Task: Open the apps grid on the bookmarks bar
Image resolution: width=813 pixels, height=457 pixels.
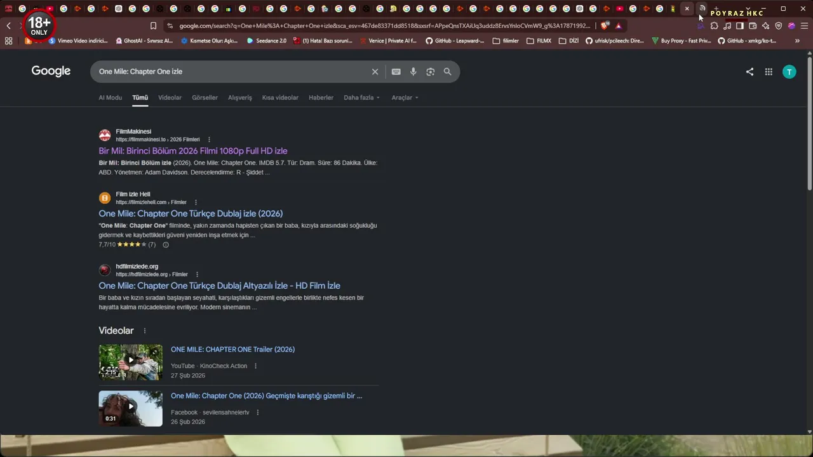Action: (x=8, y=41)
